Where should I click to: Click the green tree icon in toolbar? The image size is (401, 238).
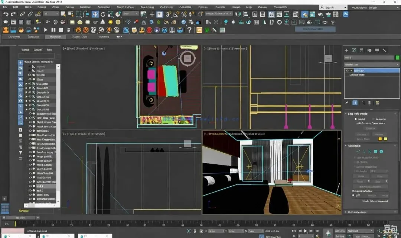[207, 30]
